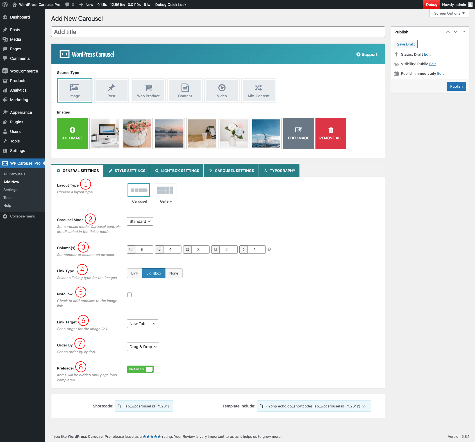475x442 pixels.
Task: Expand the Order By dropdown
Action: (143, 347)
